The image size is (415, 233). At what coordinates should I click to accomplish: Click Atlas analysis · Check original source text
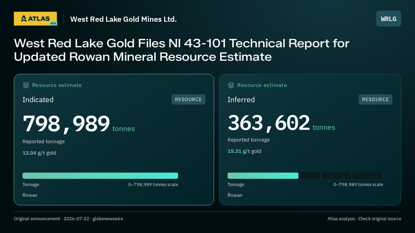(364, 219)
